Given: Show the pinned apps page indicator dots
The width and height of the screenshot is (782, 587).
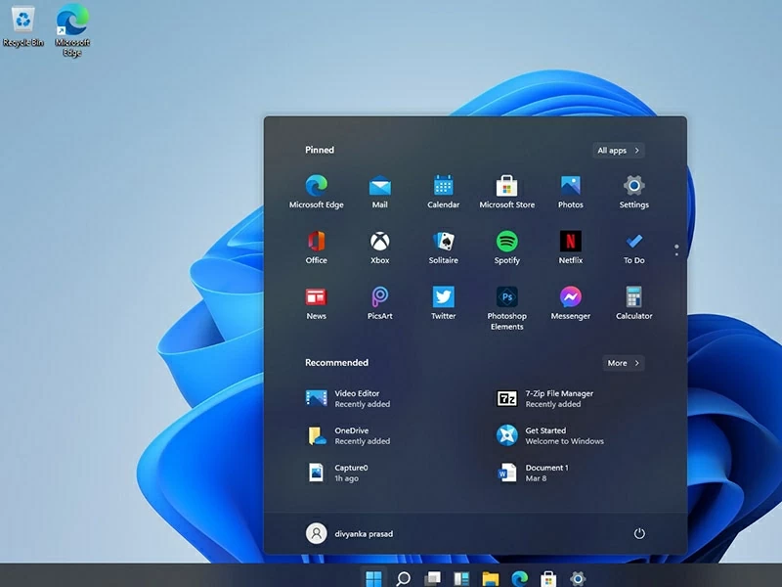Looking at the screenshot, I should pos(675,248).
